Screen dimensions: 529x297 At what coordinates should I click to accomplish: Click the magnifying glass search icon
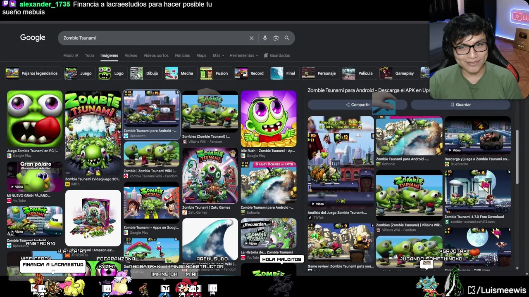point(287,38)
